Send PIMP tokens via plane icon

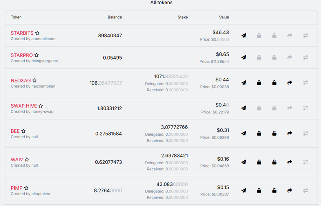pyautogui.click(x=243, y=191)
